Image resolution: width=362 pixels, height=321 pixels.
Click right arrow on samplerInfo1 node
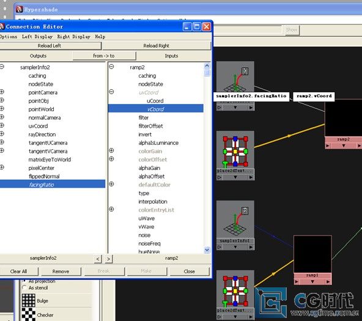click(251, 247)
